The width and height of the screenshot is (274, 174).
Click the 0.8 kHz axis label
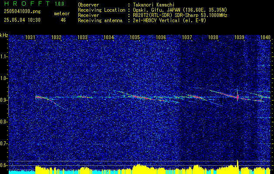click(4, 122)
